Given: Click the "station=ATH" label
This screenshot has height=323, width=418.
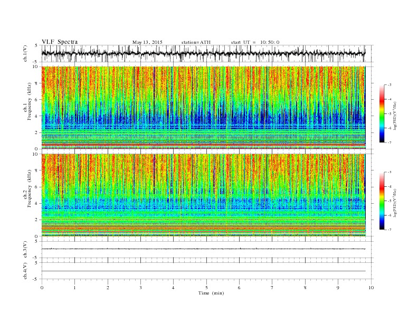Looking at the screenshot, I should (196, 42).
